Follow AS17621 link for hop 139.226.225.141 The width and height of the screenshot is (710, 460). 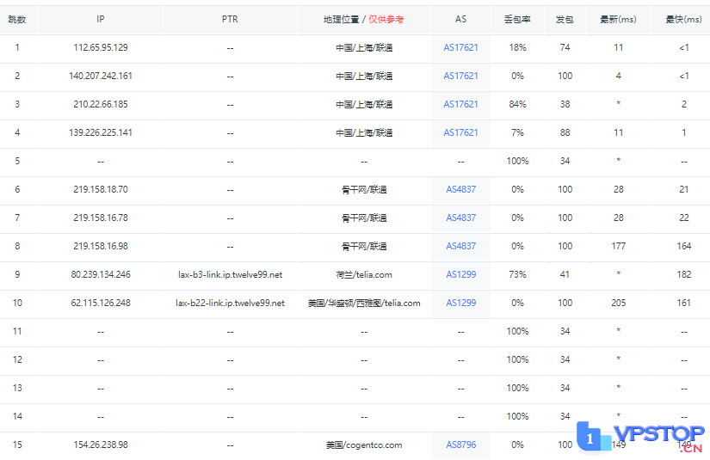tap(460, 133)
